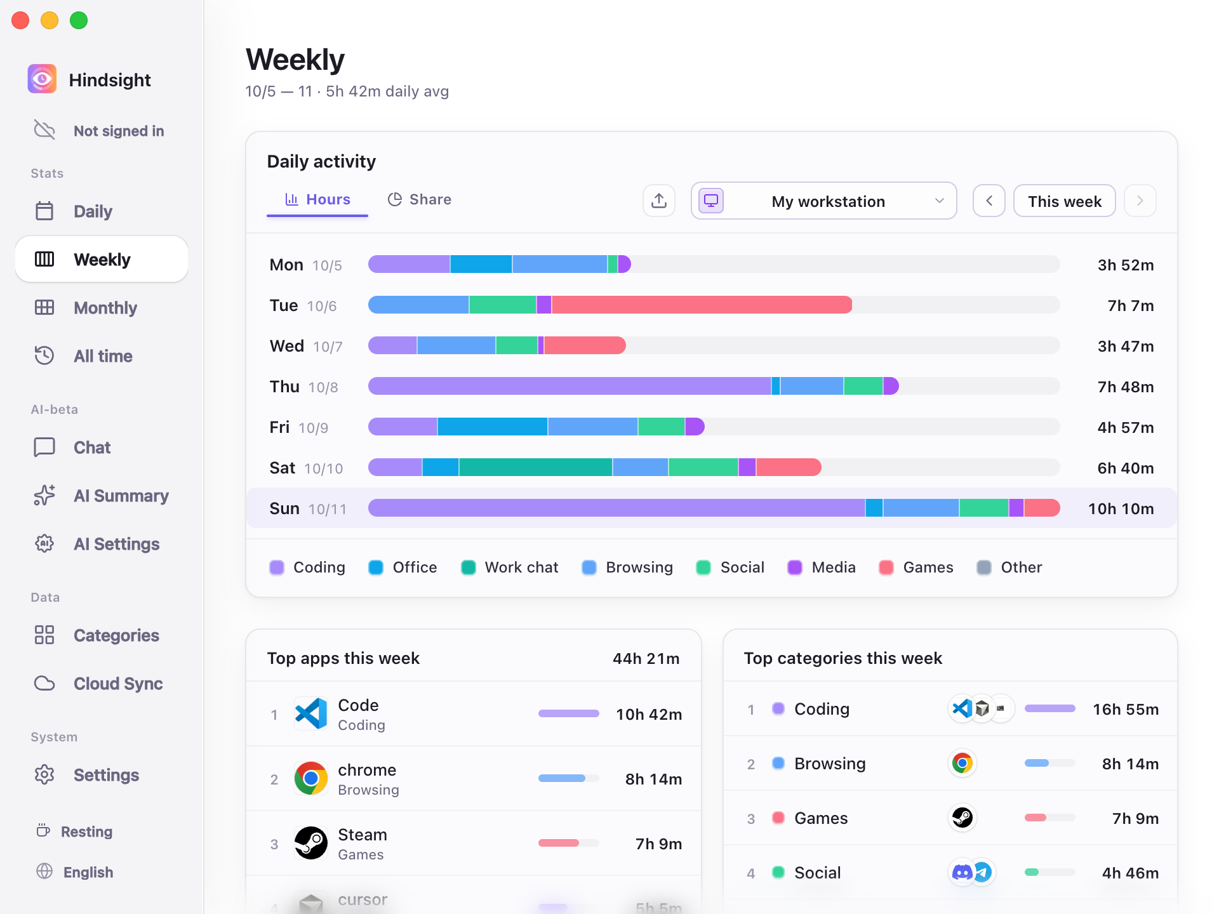
Task: Click the Games legend color swatch
Action: pos(886,567)
